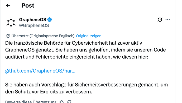The height and width of the screenshot is (103, 182).
Task: Click the paragraph starting Die französische Behörde
Action: click(x=85, y=50)
